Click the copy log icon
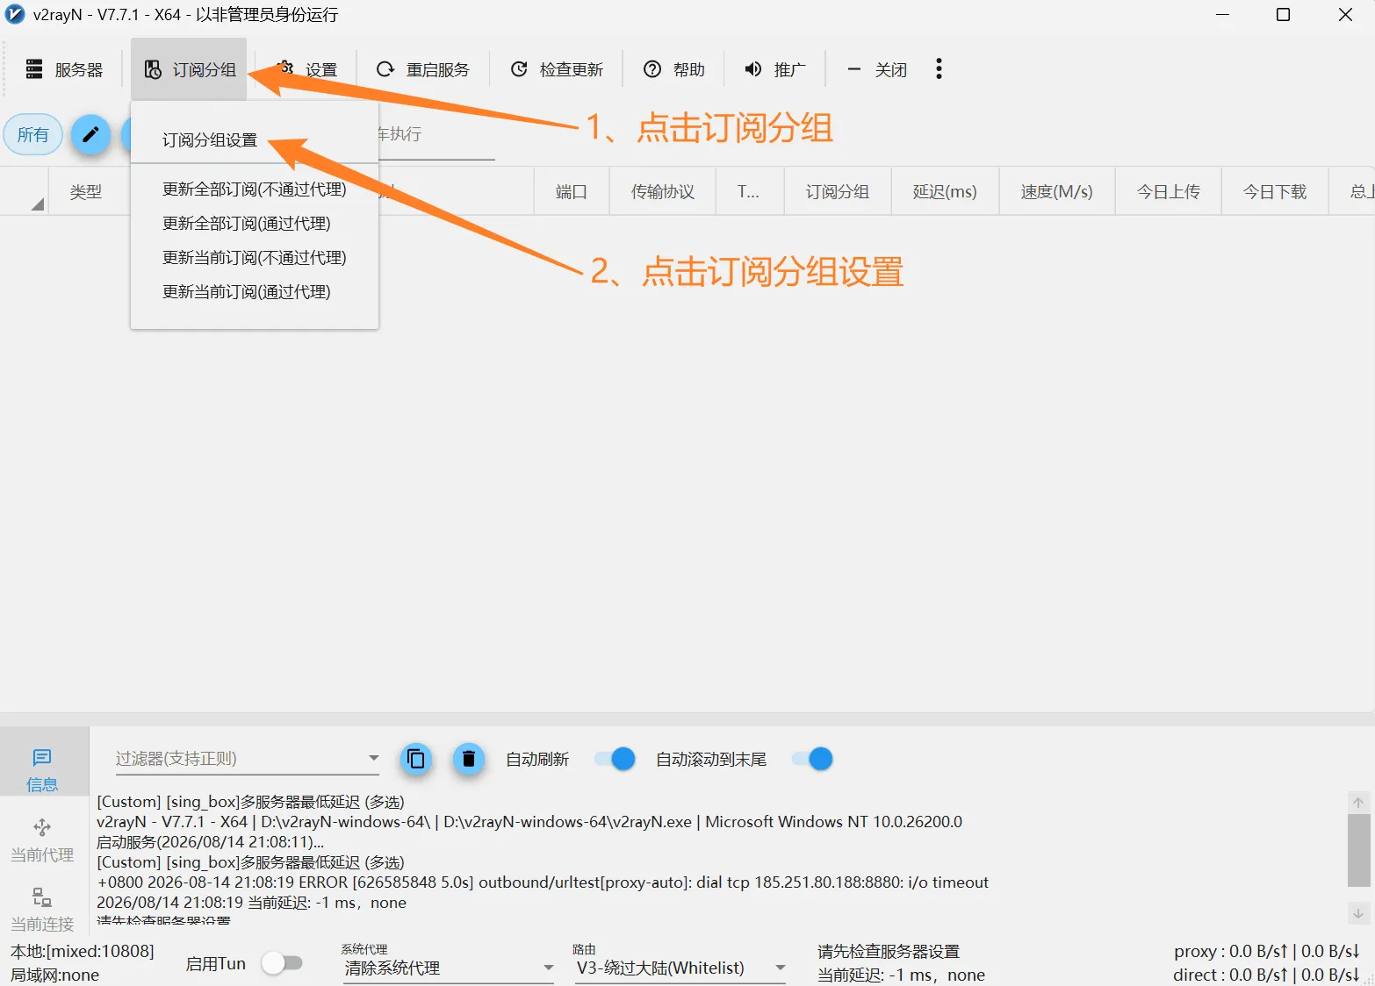1375x986 pixels. [416, 759]
